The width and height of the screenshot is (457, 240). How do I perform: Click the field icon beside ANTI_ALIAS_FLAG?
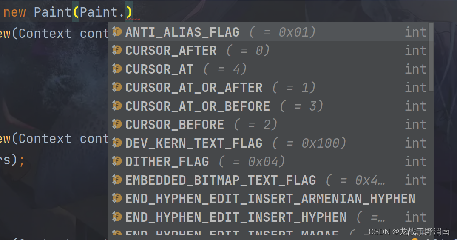(x=117, y=31)
